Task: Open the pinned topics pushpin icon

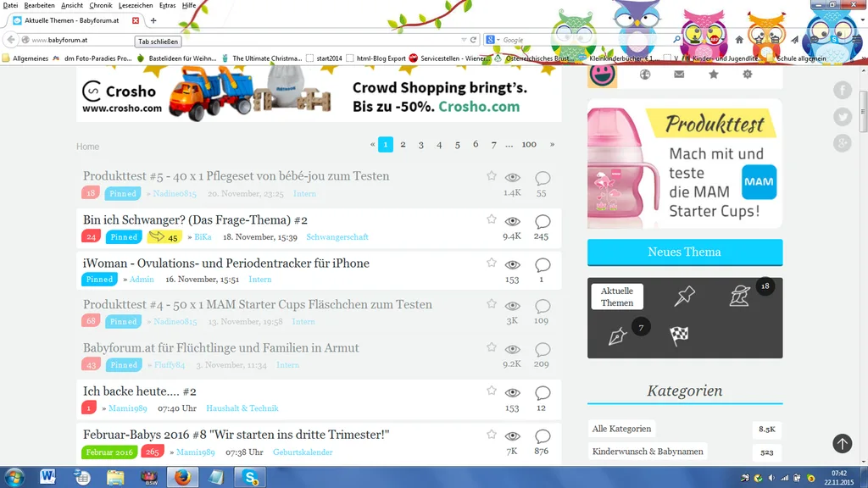Action: point(685,296)
